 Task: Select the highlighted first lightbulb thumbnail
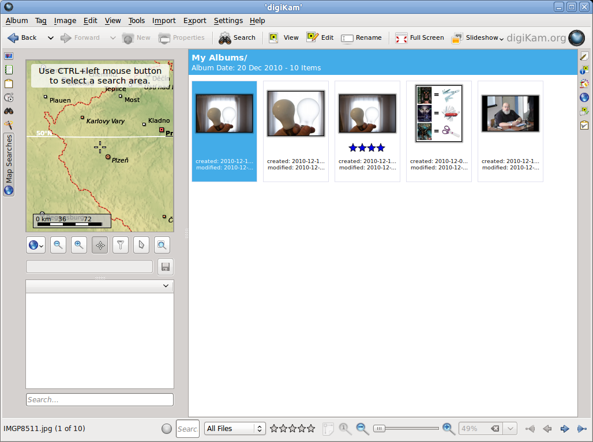pos(224,131)
